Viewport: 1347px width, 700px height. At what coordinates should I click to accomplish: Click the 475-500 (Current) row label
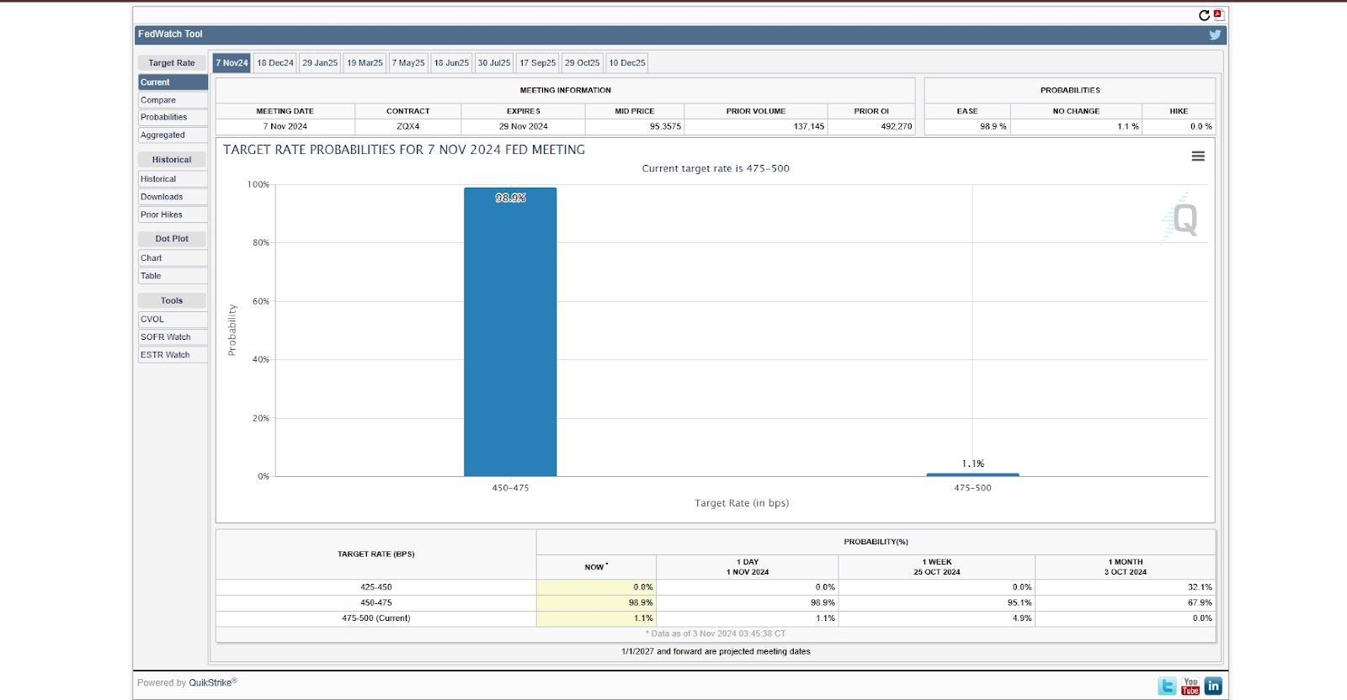pyautogui.click(x=376, y=618)
